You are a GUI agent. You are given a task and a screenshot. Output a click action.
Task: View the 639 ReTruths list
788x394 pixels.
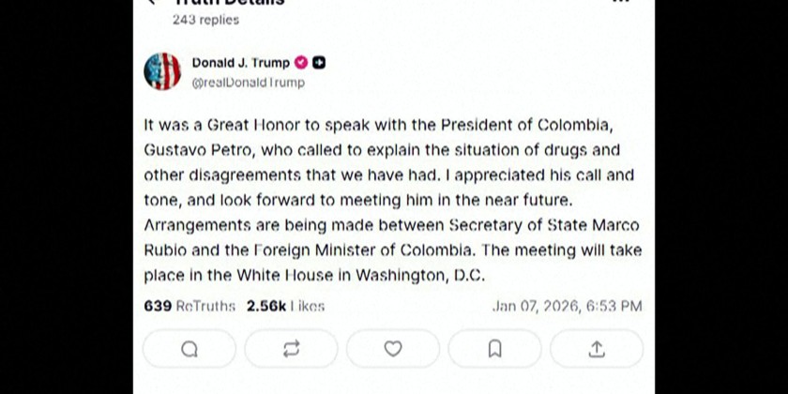pyautogui.click(x=189, y=306)
